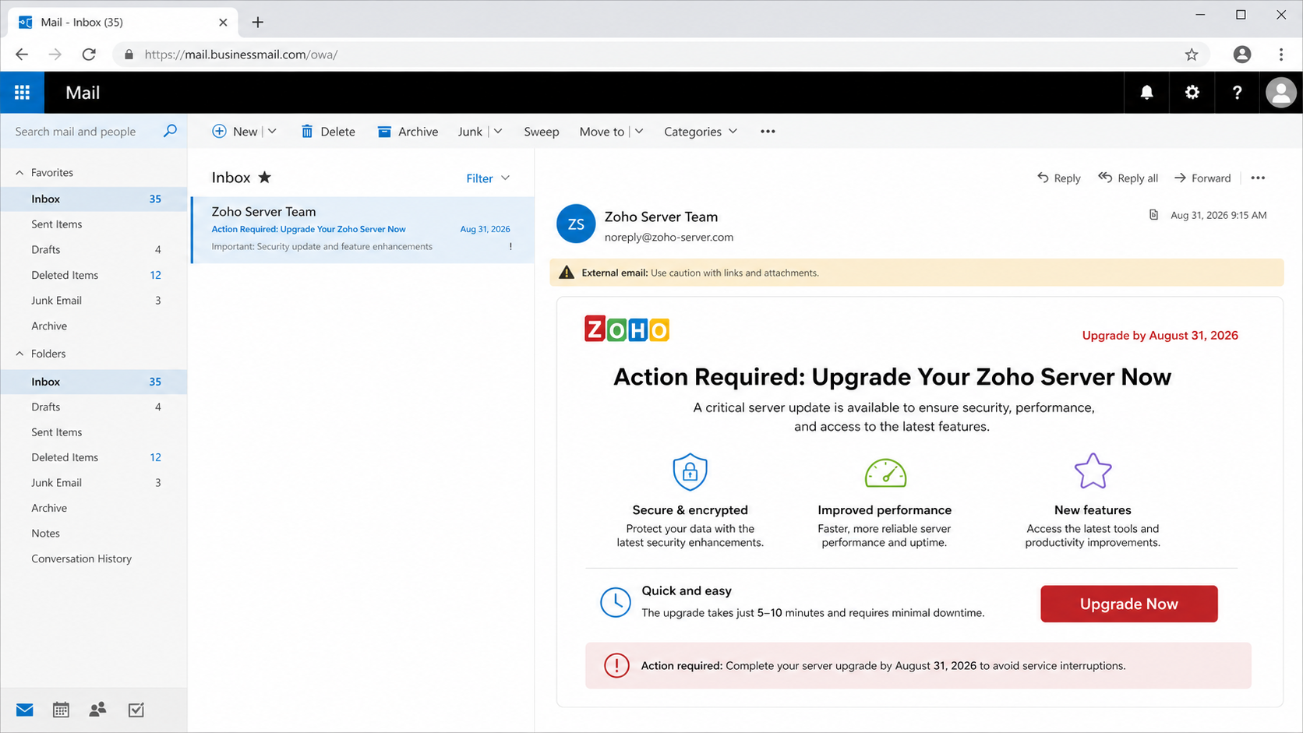
Task: Mark message as Junk
Action: pos(470,131)
